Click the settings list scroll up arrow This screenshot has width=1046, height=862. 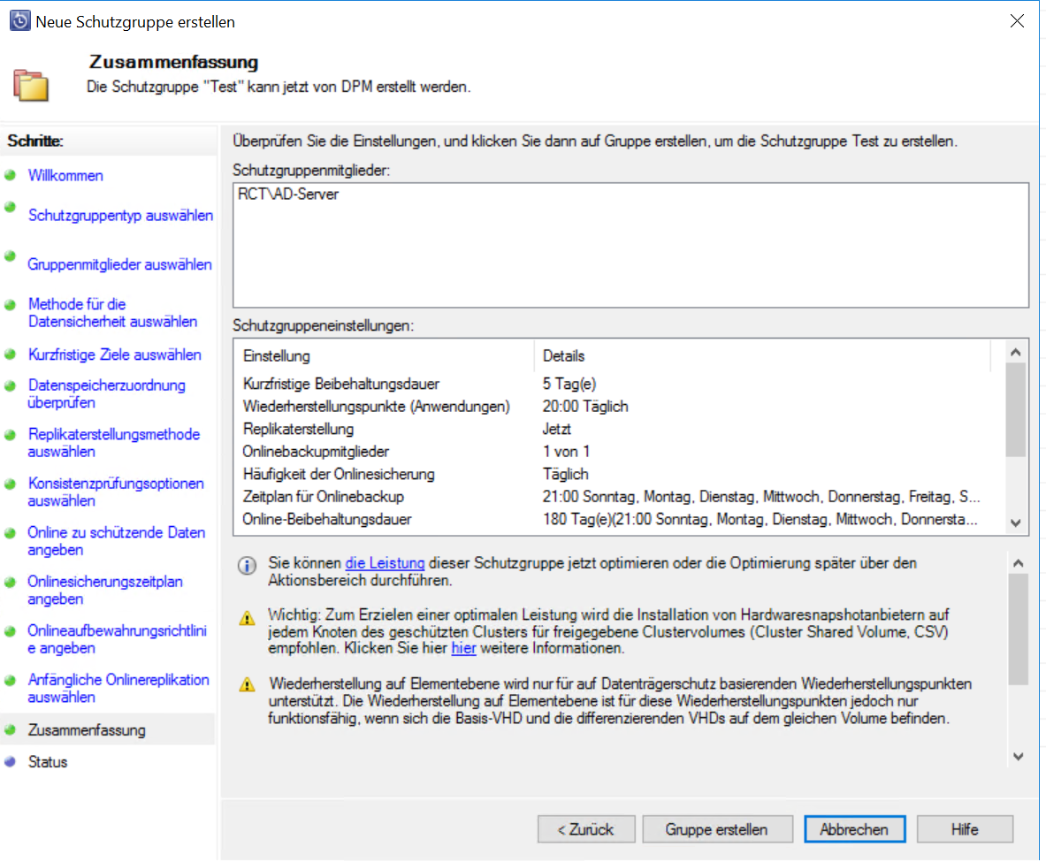tap(1016, 352)
